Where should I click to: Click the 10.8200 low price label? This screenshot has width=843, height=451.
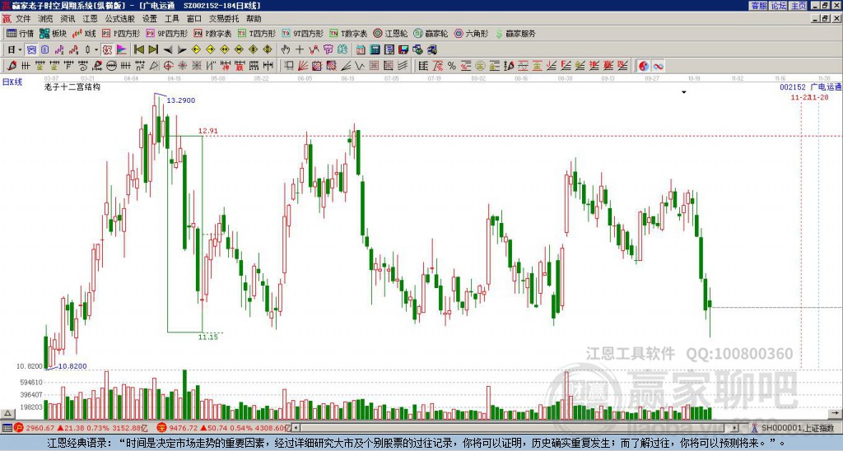72,366
